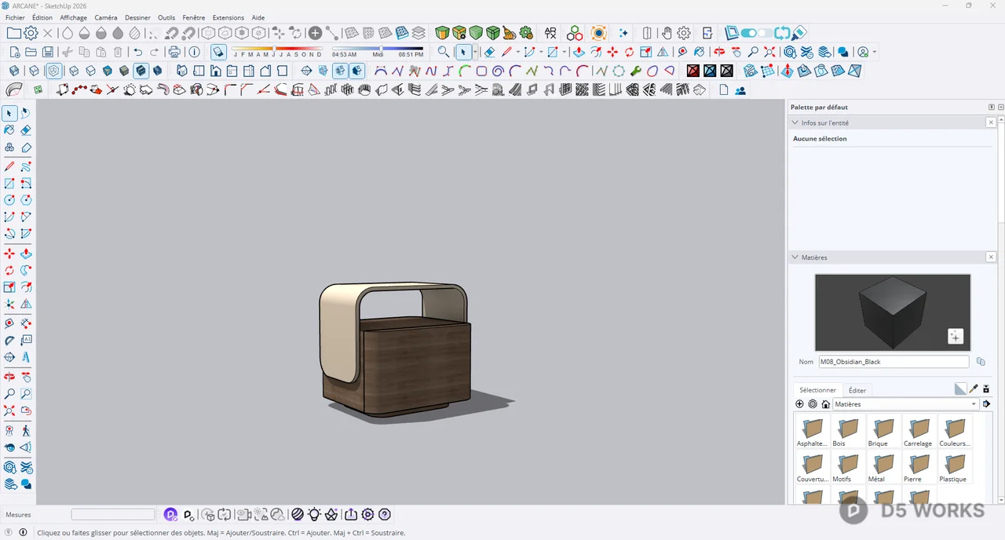Open the Fenêtre menu
Viewport: 1005px width, 540px height.
pos(194,17)
